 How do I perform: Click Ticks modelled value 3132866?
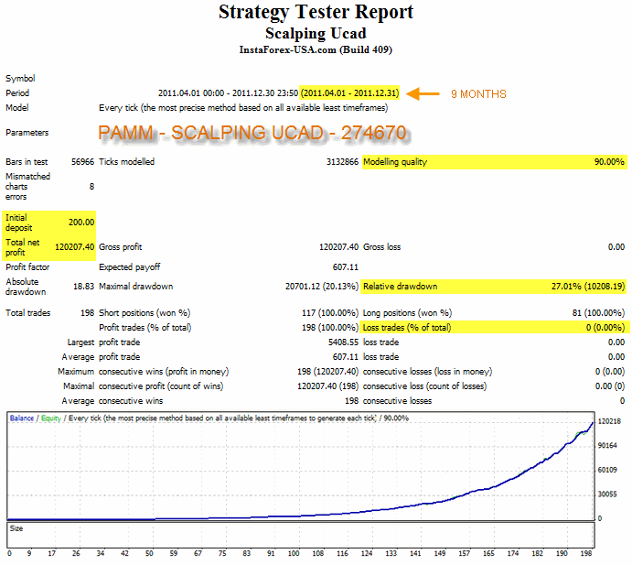(x=342, y=162)
